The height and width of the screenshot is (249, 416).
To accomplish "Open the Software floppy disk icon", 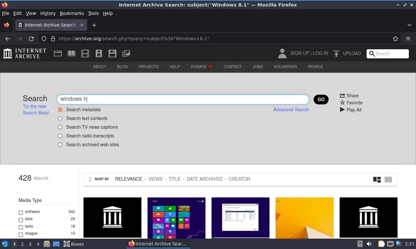I will (x=112, y=53).
